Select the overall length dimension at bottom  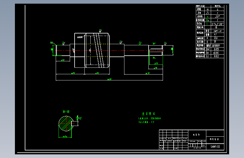tap(109, 80)
